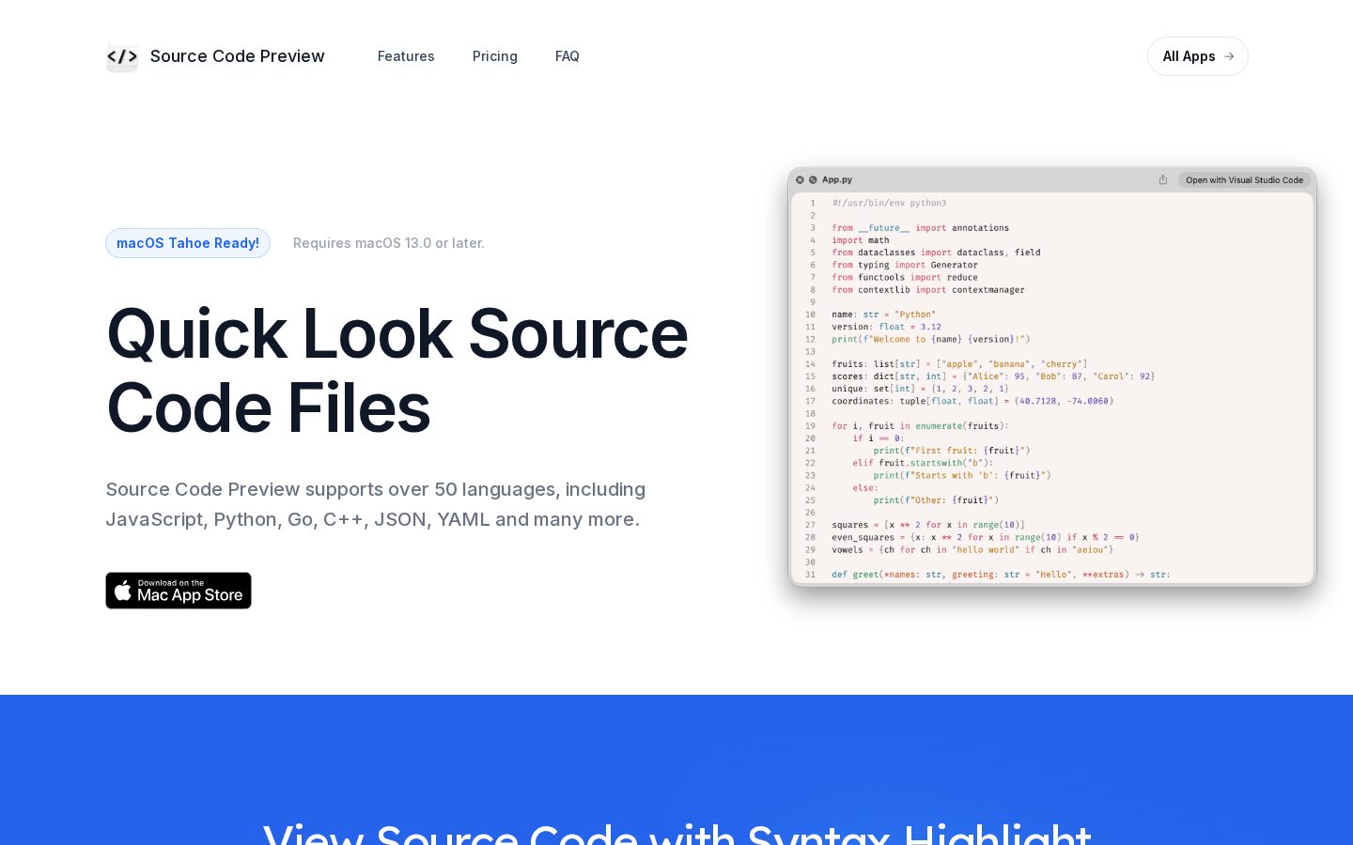Click the "Quick Look Source Code Files" headline
The height and width of the screenshot is (845, 1353).
pyautogui.click(x=397, y=371)
